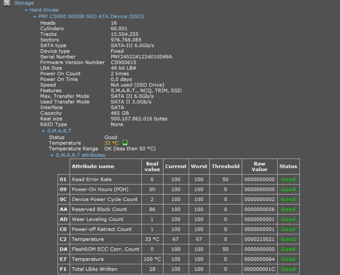
Task: Collapse the Hard drives tree node
Action: 26,10
